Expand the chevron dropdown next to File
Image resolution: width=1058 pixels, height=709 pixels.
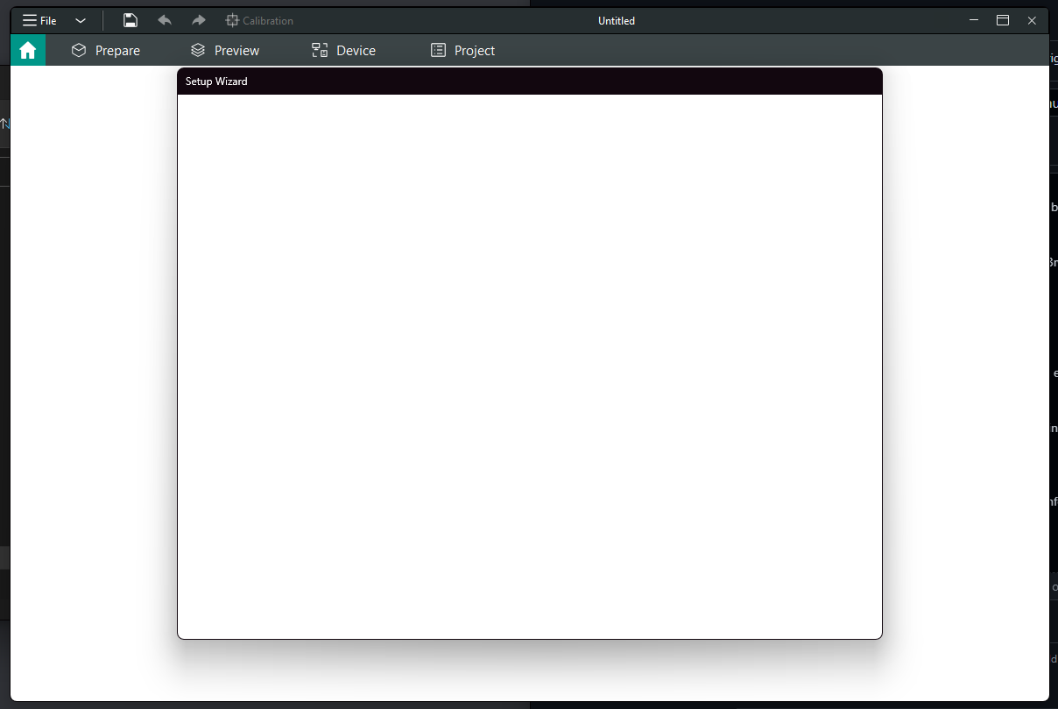pyautogui.click(x=80, y=20)
